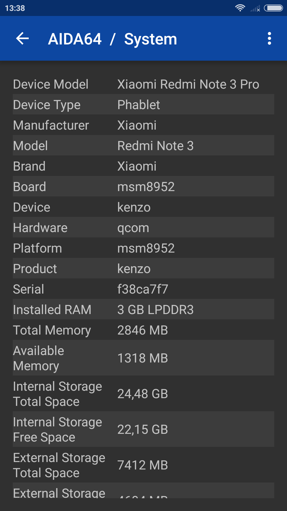Select the Device Model row
Screen dimensions: 287x511
[143, 84]
